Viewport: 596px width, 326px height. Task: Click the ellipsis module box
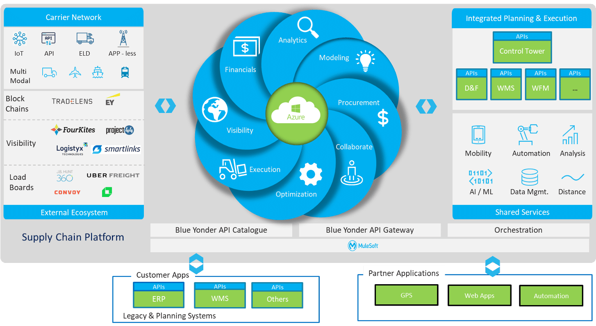575,84
